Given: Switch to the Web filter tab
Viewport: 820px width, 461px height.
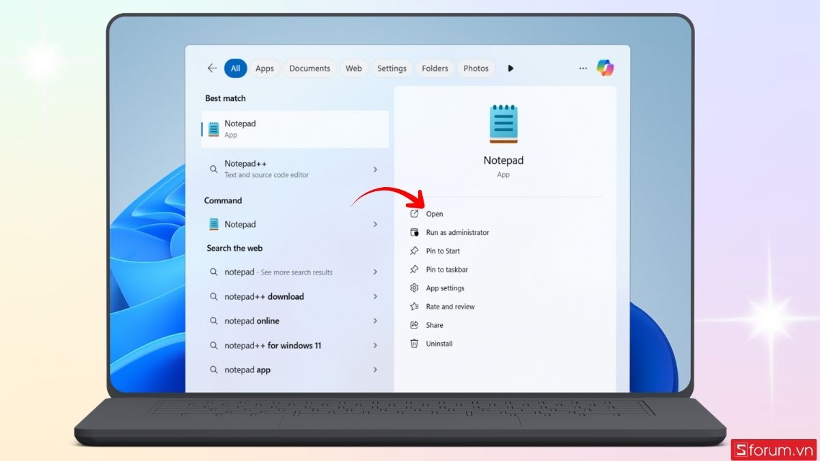Looking at the screenshot, I should click(x=354, y=68).
